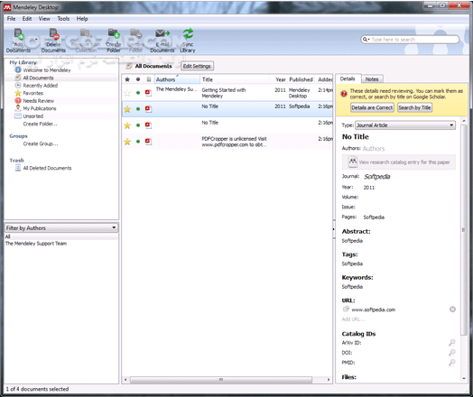Click the Edit Settings button
The image size is (473, 397).
tap(197, 66)
